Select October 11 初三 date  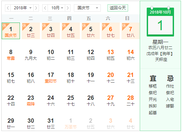71,55
